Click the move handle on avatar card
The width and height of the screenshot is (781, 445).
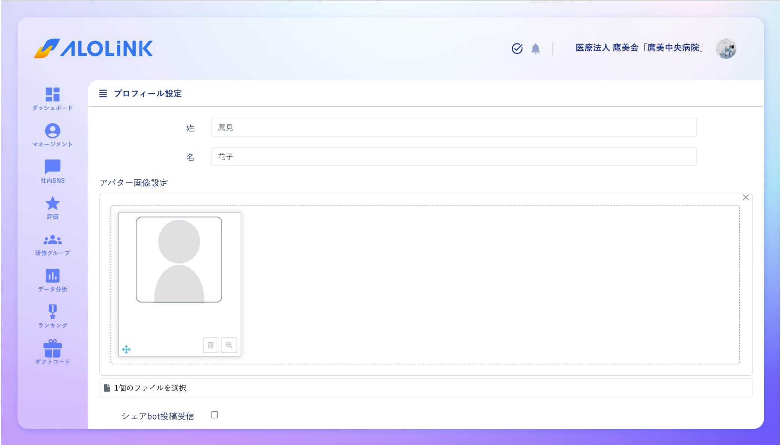coord(126,349)
